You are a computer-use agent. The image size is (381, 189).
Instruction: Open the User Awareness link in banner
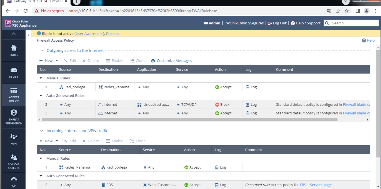(89, 34)
